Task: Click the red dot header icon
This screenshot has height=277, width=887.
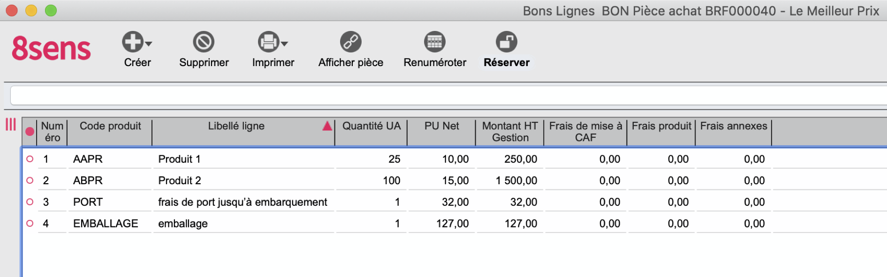Action: pyautogui.click(x=30, y=132)
